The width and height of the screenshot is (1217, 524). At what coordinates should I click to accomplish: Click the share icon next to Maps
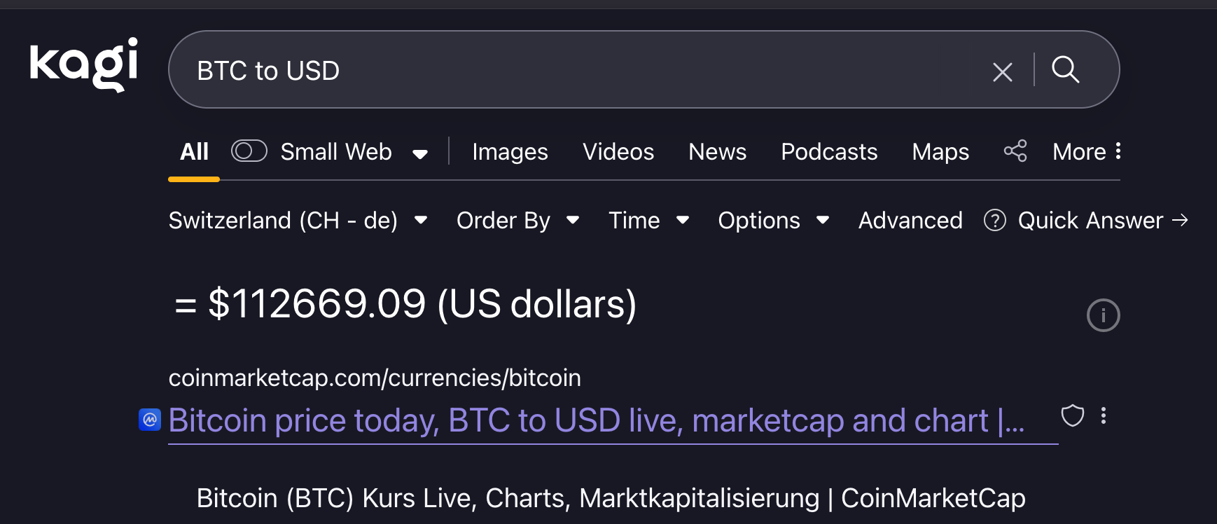click(x=1015, y=151)
